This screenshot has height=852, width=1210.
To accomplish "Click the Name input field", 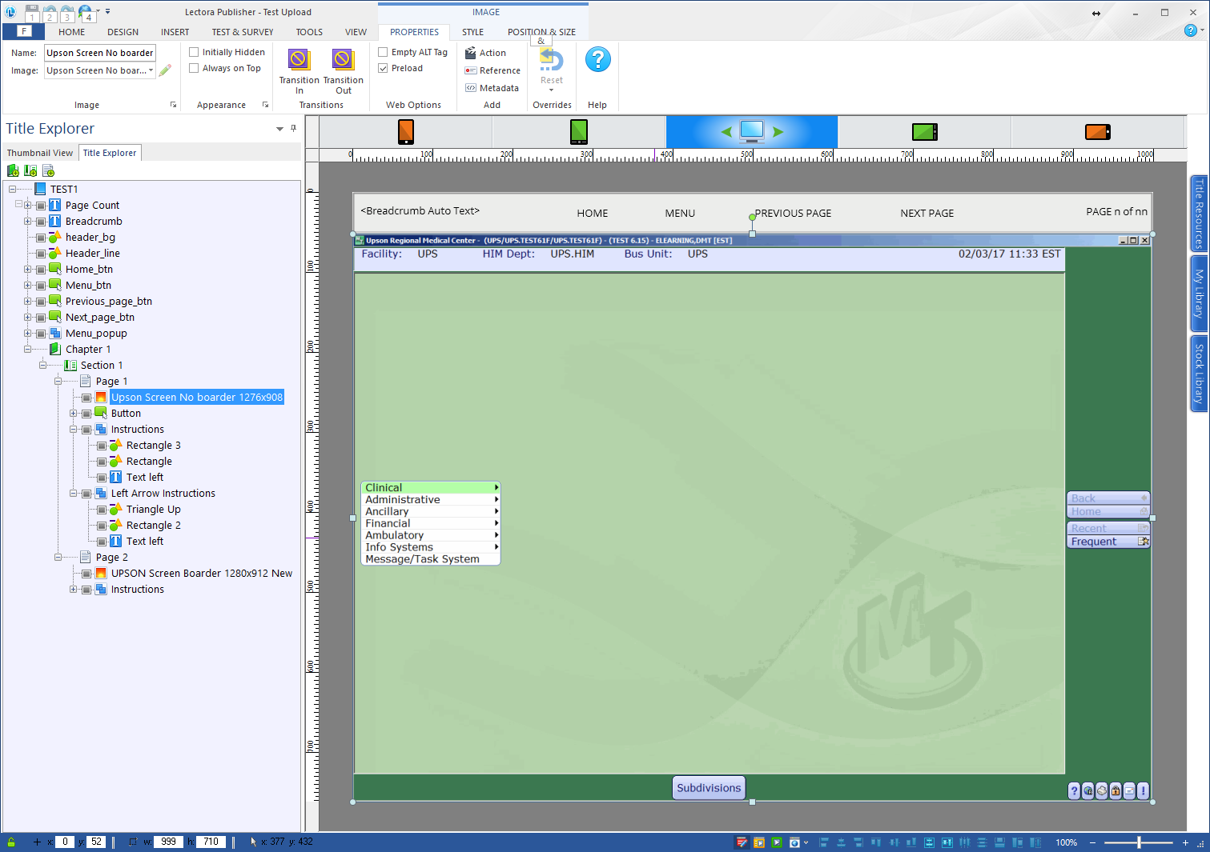I will (x=100, y=53).
